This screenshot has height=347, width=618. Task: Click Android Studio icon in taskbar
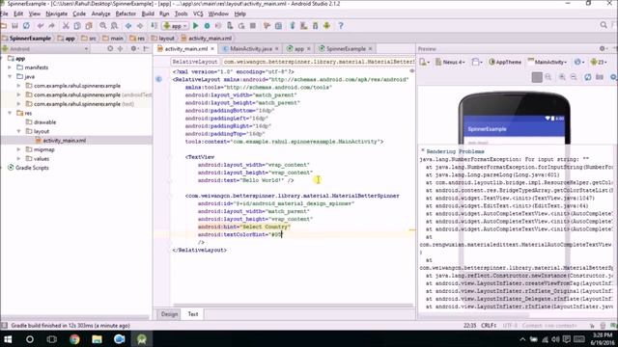142,339
